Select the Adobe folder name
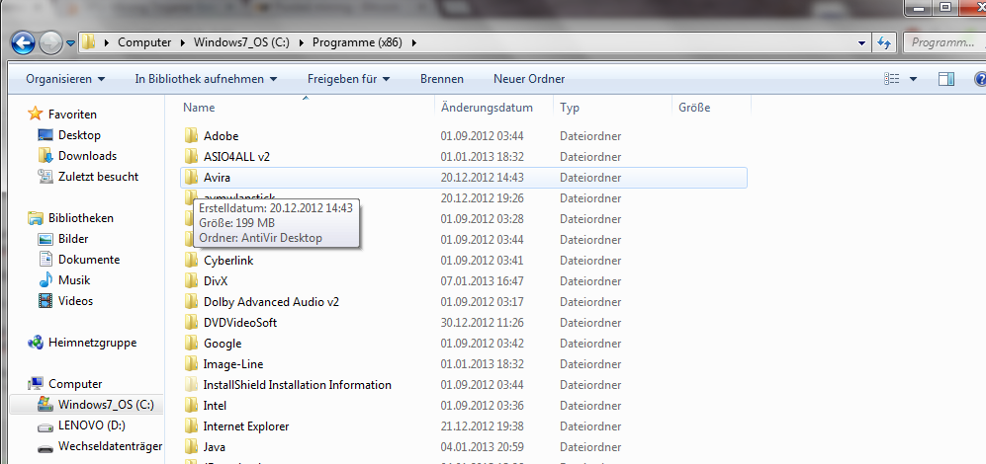 [221, 135]
